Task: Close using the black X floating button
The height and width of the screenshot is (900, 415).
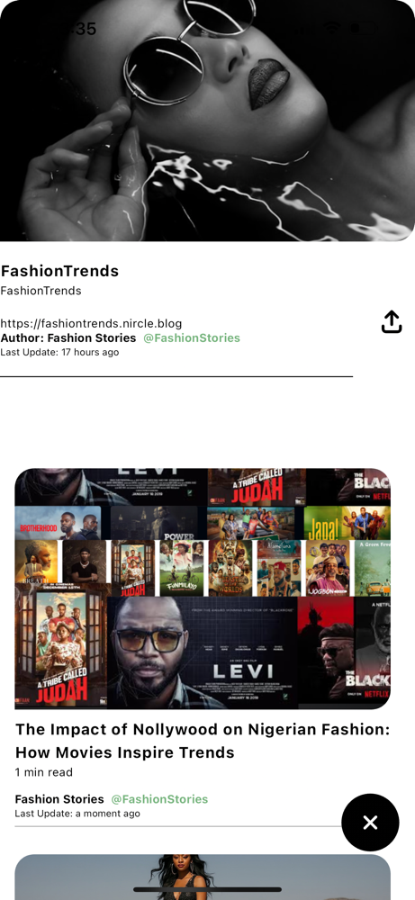Action: point(370,823)
